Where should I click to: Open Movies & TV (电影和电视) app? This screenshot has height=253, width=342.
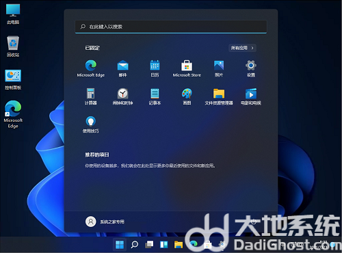(x=251, y=96)
